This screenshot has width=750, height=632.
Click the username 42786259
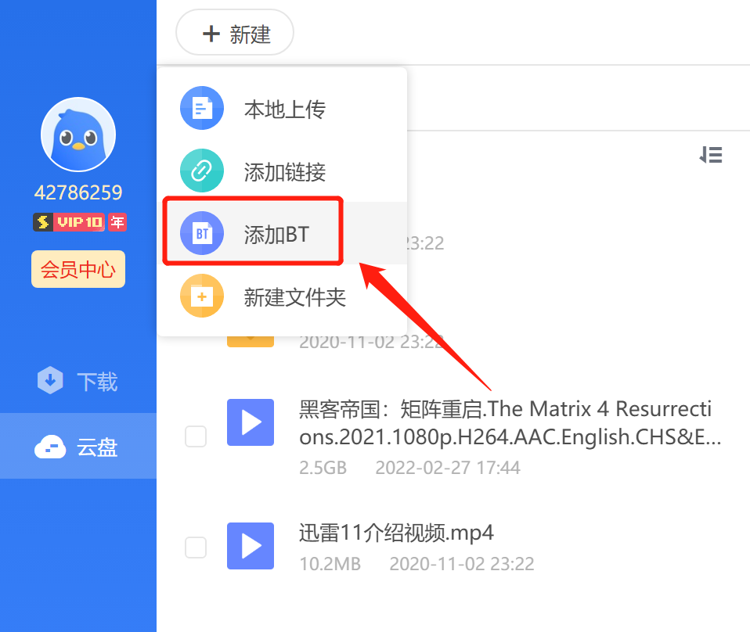coord(78,192)
